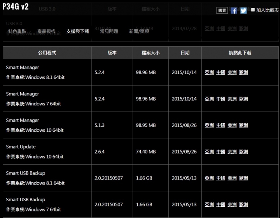This screenshot has width=280, height=218.
Task: Open the 特色重點 tab
Action: pos(17,31)
